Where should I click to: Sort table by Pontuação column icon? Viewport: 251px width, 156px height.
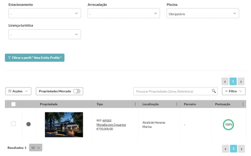(243, 104)
